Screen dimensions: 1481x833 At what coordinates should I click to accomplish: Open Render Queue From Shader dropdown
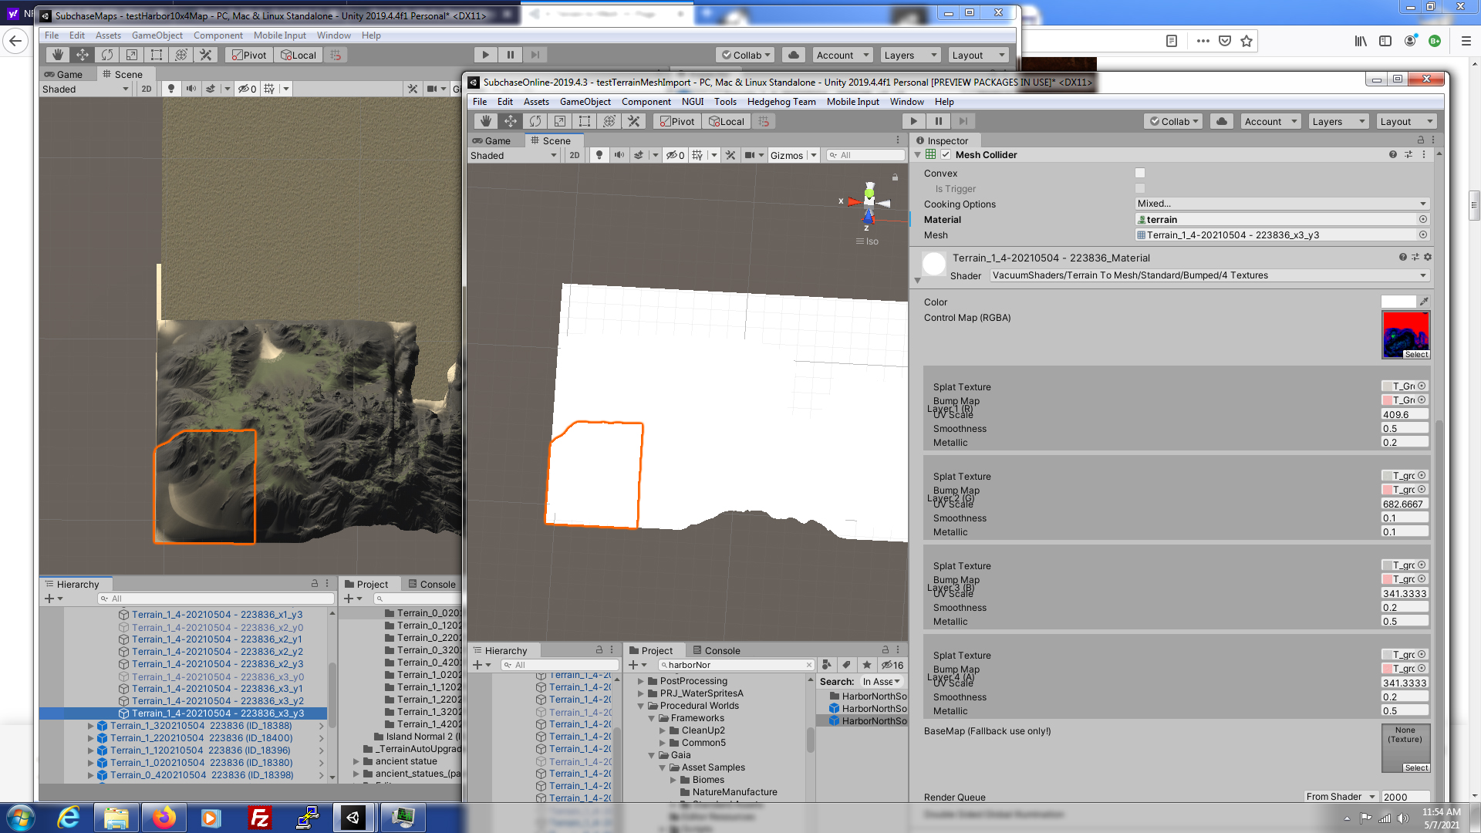click(1341, 797)
